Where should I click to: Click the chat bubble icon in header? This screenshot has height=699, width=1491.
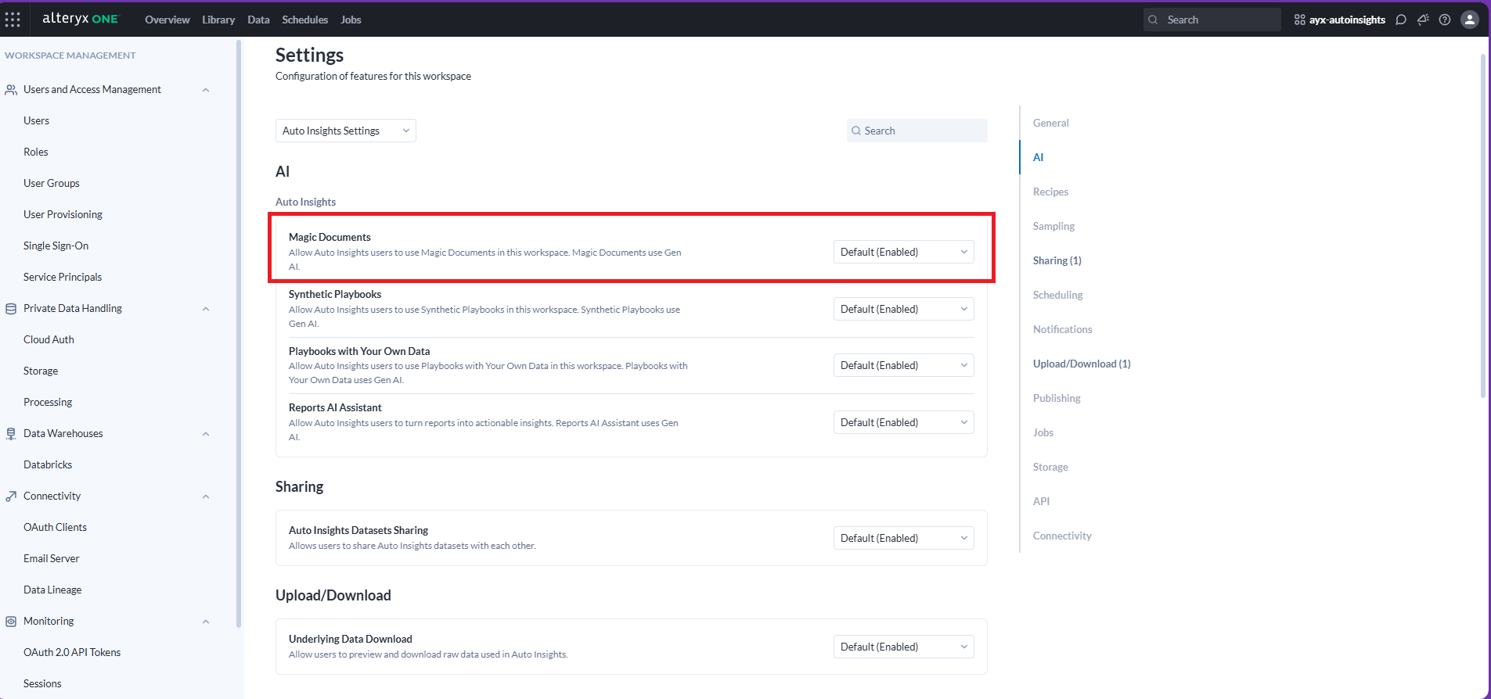pos(1401,20)
